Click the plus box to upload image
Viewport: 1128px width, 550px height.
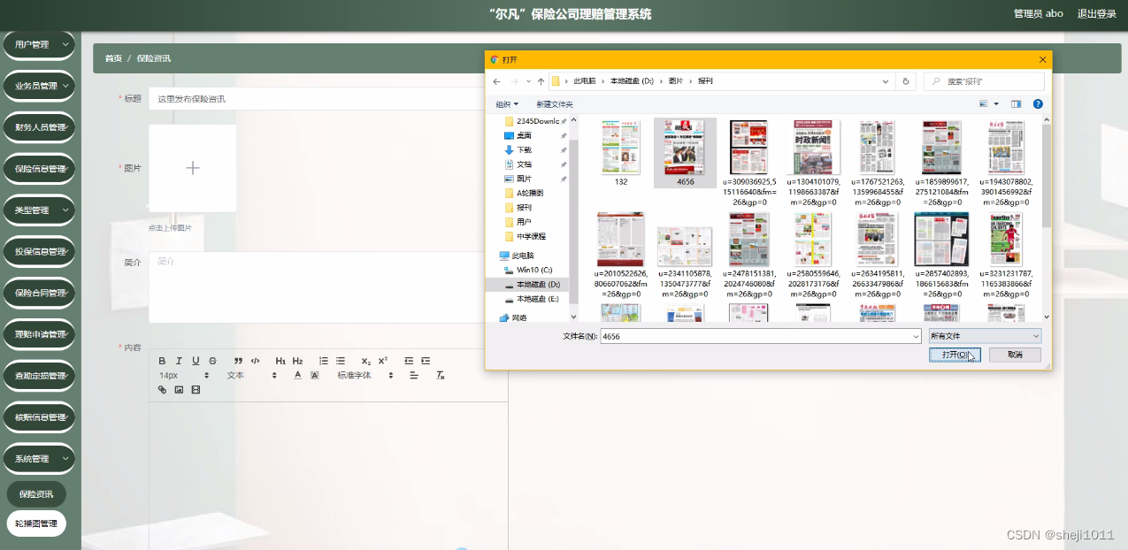point(193,168)
